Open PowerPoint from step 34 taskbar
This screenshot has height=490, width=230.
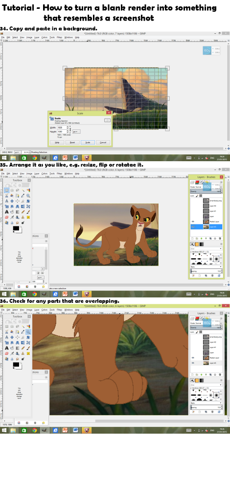pyautogui.click(x=66, y=157)
